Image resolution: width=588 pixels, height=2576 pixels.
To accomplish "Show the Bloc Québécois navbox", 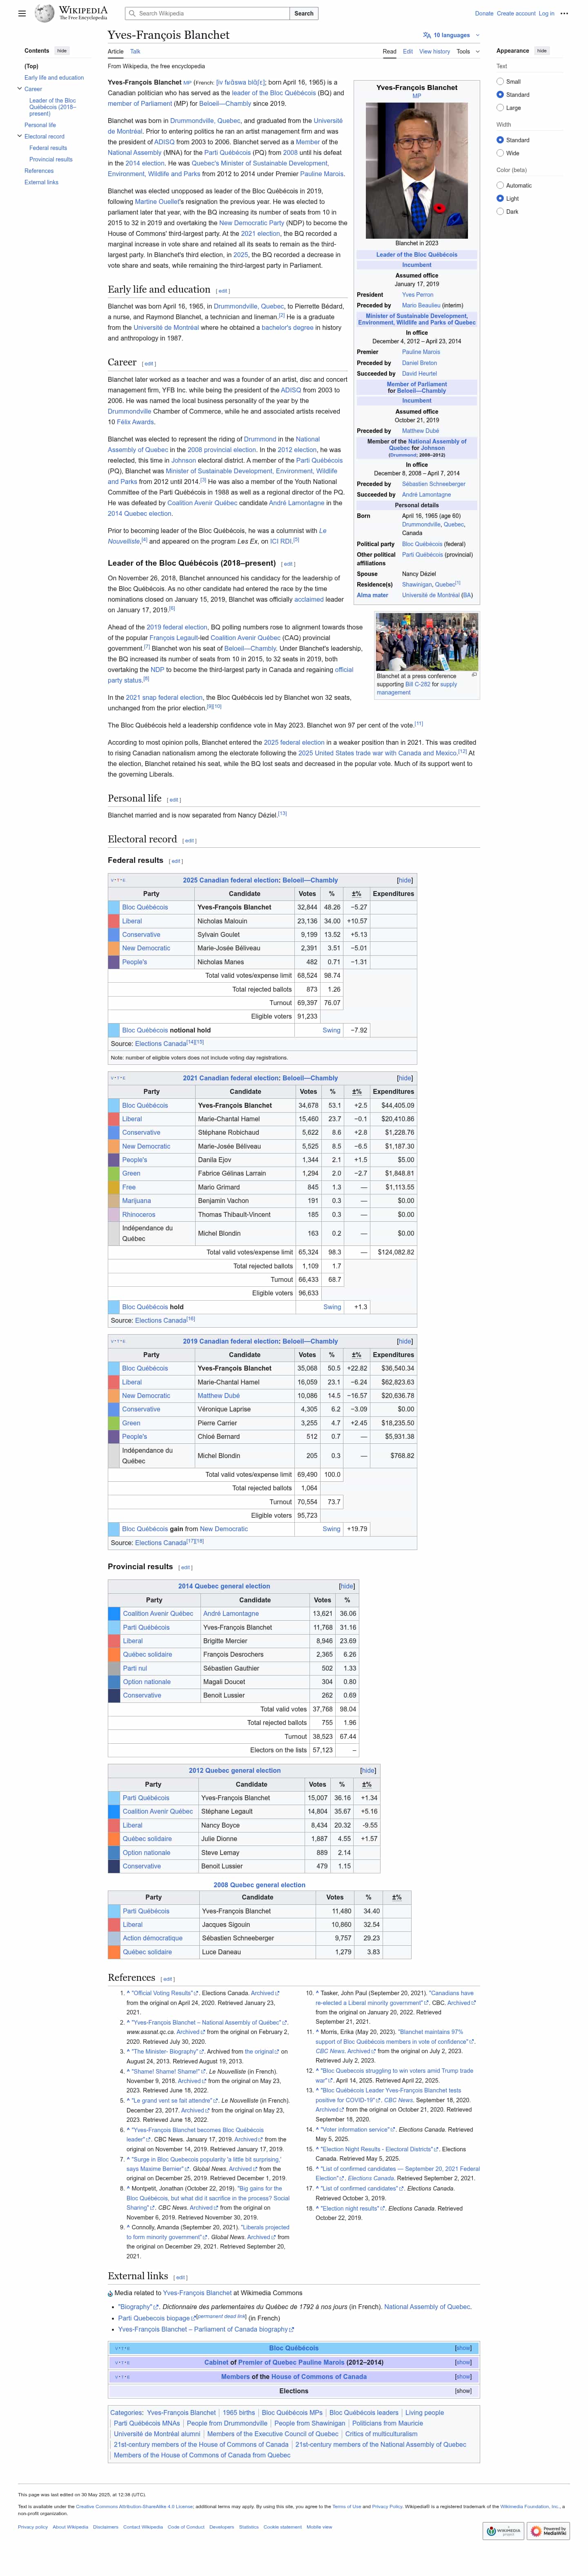I will coord(463,2348).
